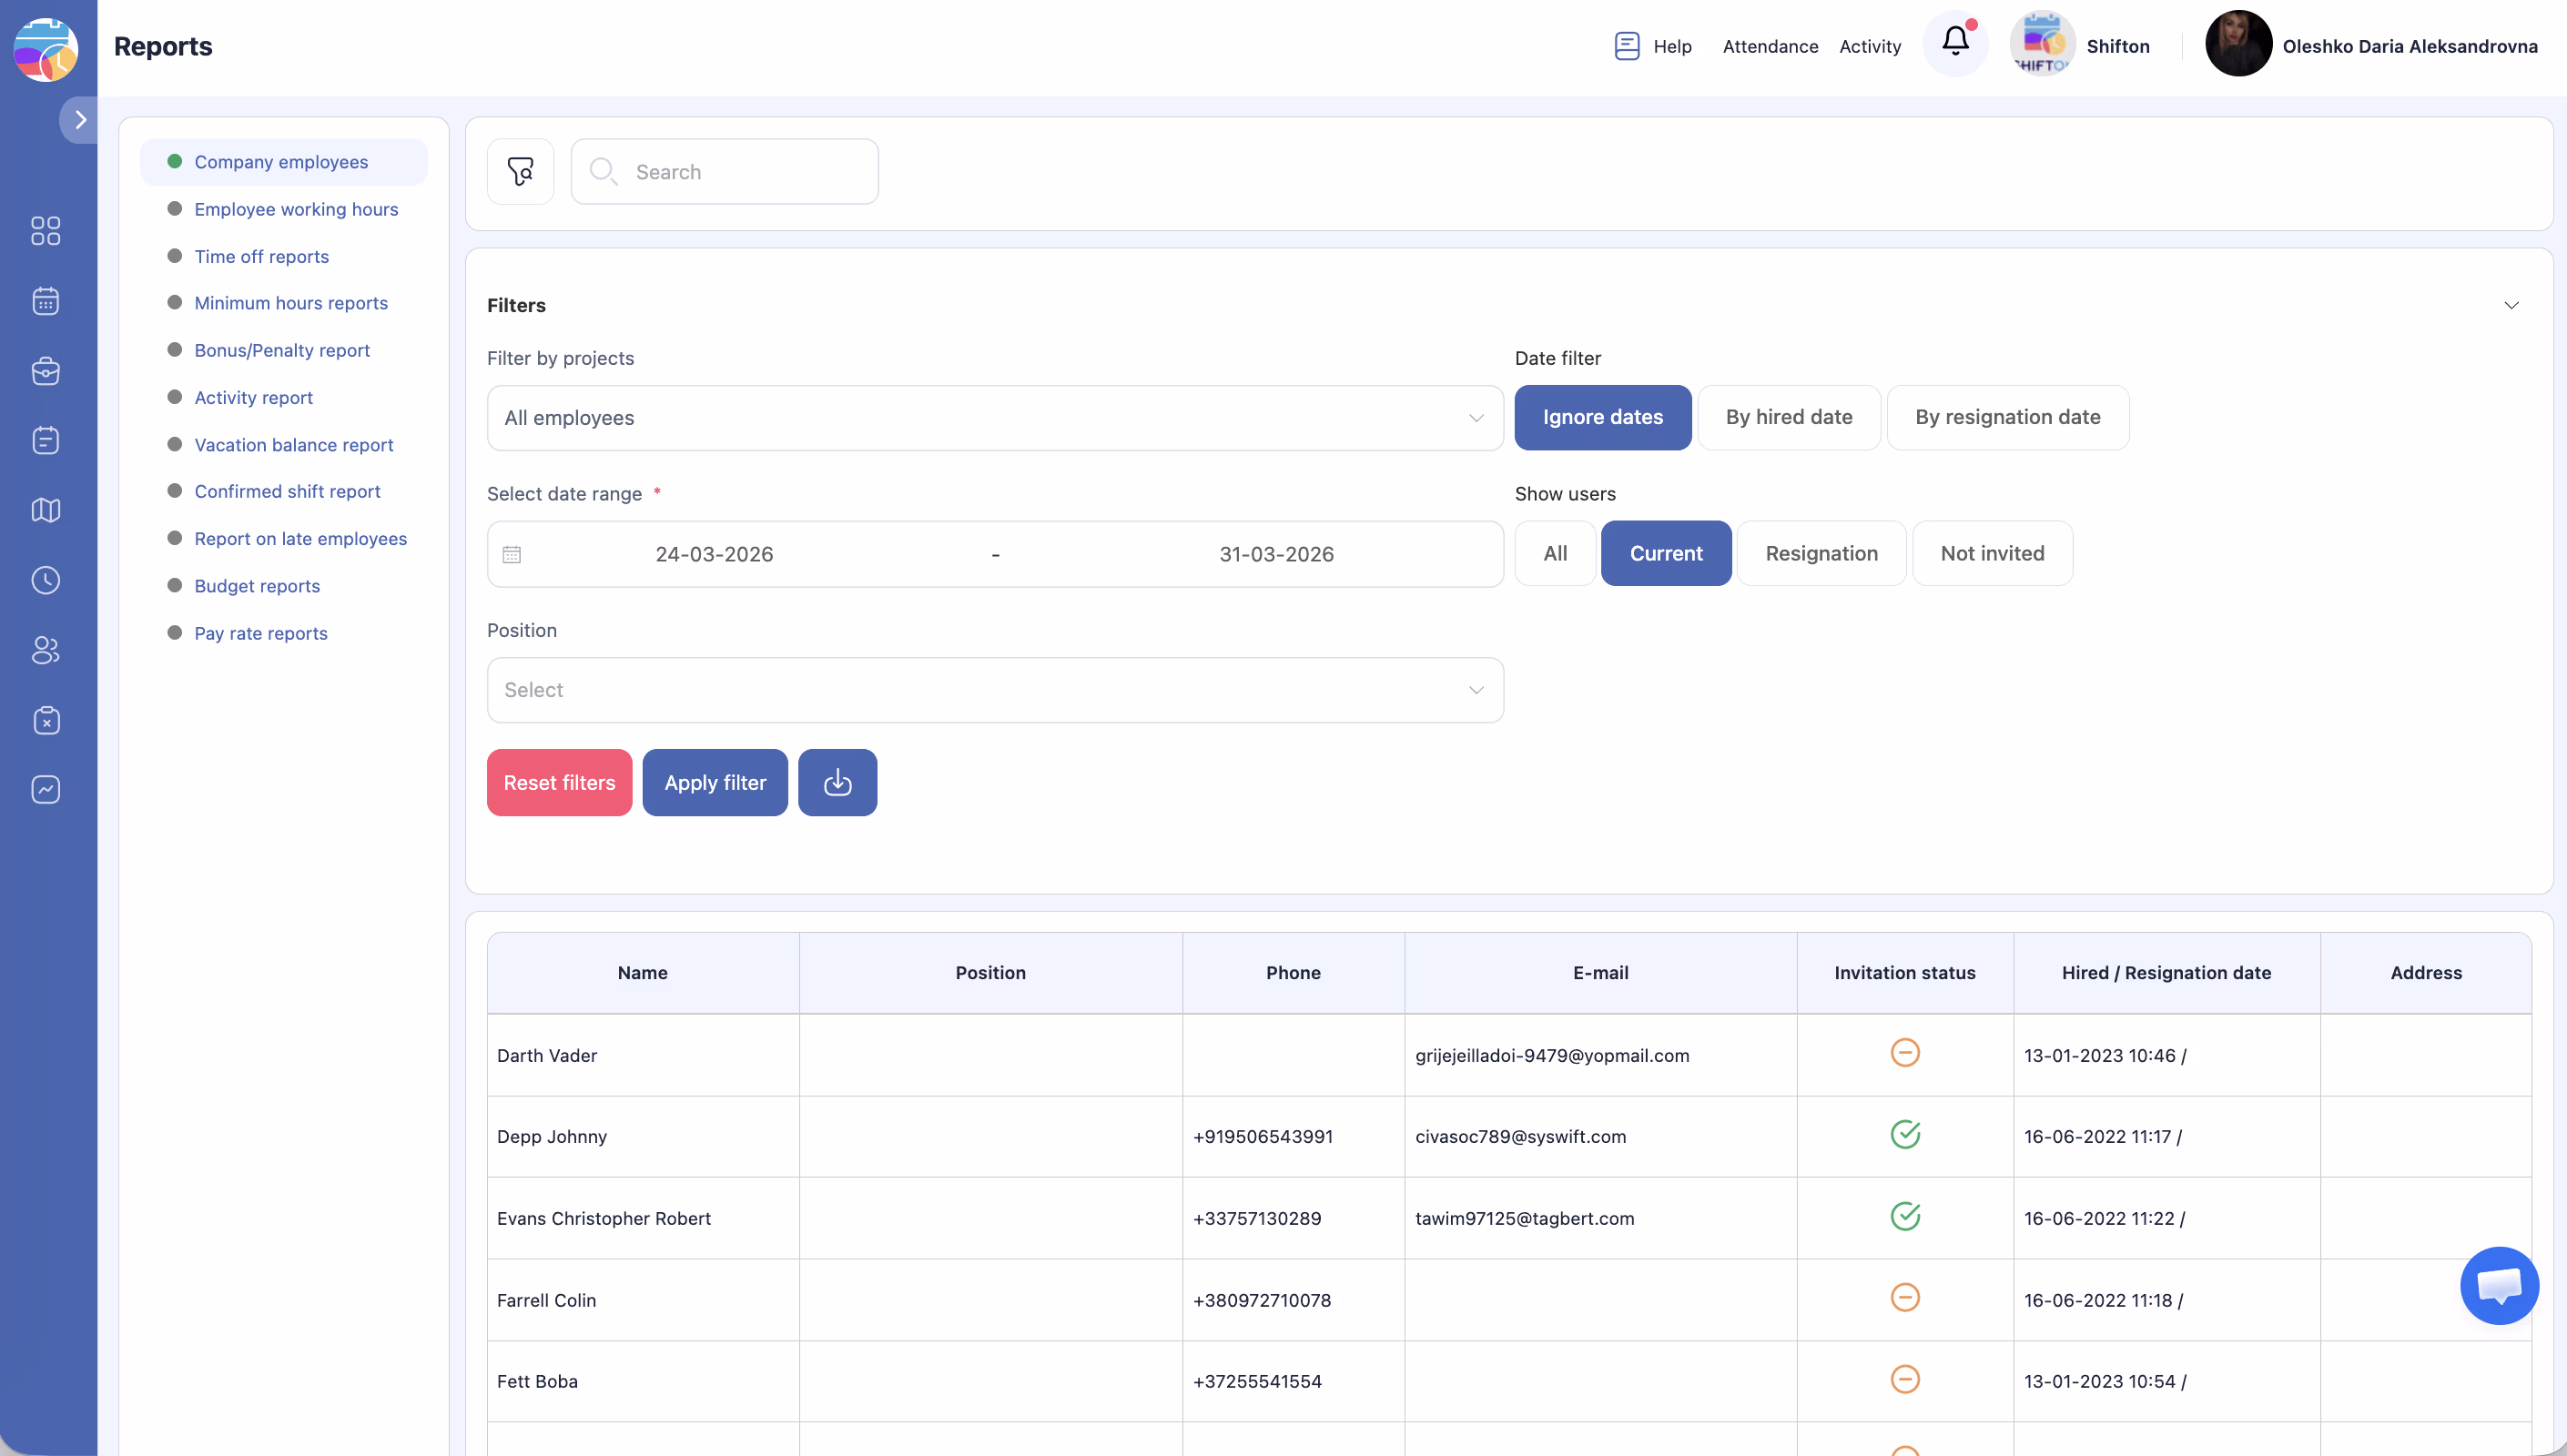
Task: Go to the Attendance page in the header
Action: point(1769,46)
